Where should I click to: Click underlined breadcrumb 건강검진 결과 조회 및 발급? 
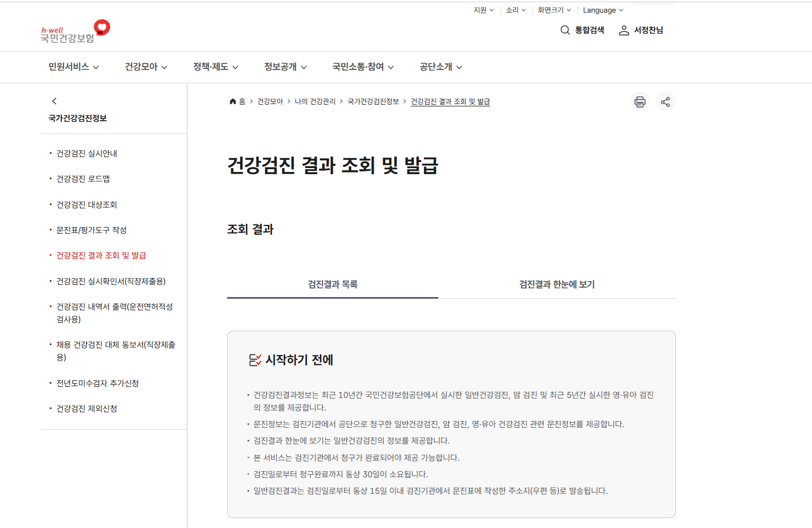[x=450, y=101]
